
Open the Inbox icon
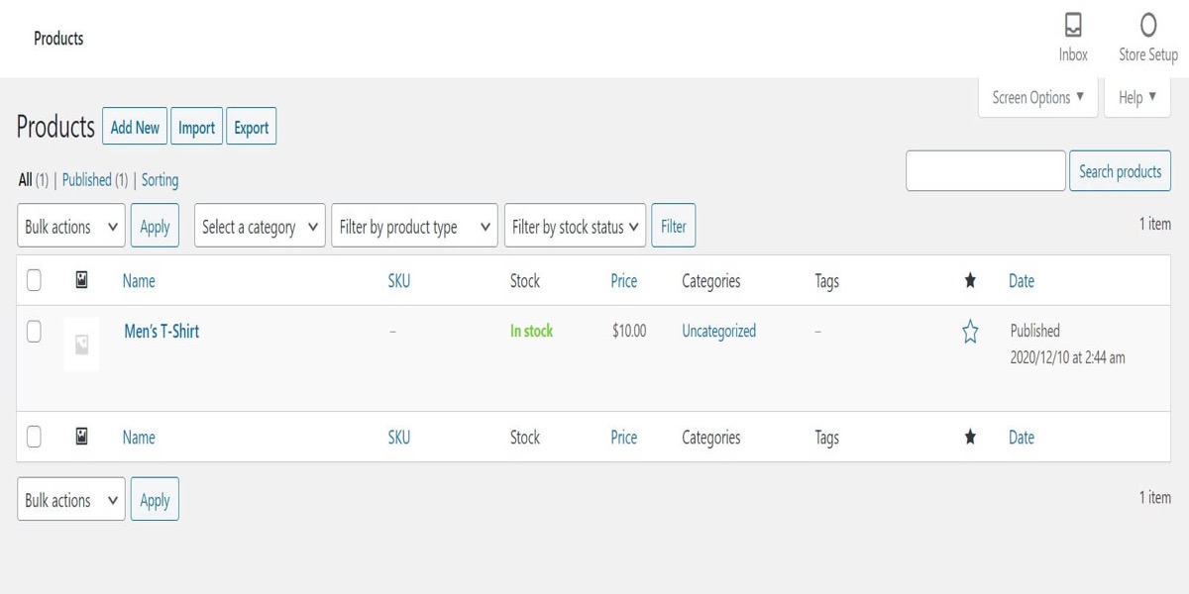coord(1072,26)
